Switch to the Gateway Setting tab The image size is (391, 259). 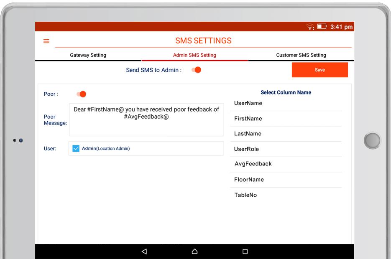88,55
